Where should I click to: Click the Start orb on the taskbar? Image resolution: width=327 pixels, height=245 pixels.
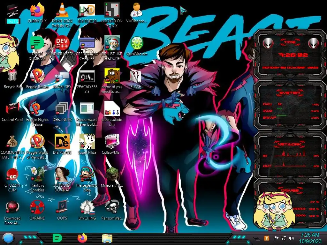click(x=8, y=238)
